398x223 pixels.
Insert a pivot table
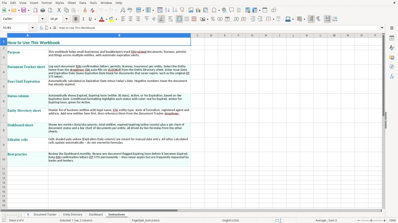click(x=206, y=10)
